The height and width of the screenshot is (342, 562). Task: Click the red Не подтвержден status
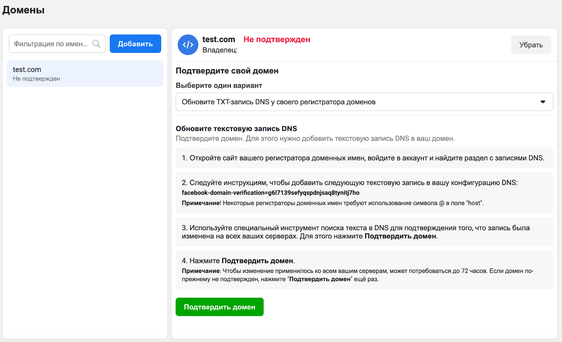[277, 40]
